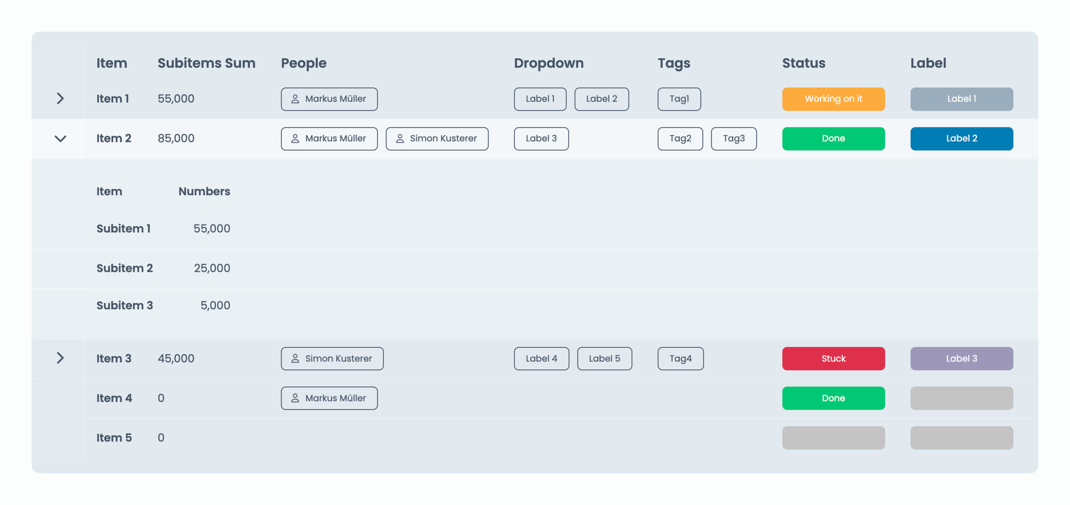Click person icon in Item 2 Simon Kusterer chip

click(400, 139)
